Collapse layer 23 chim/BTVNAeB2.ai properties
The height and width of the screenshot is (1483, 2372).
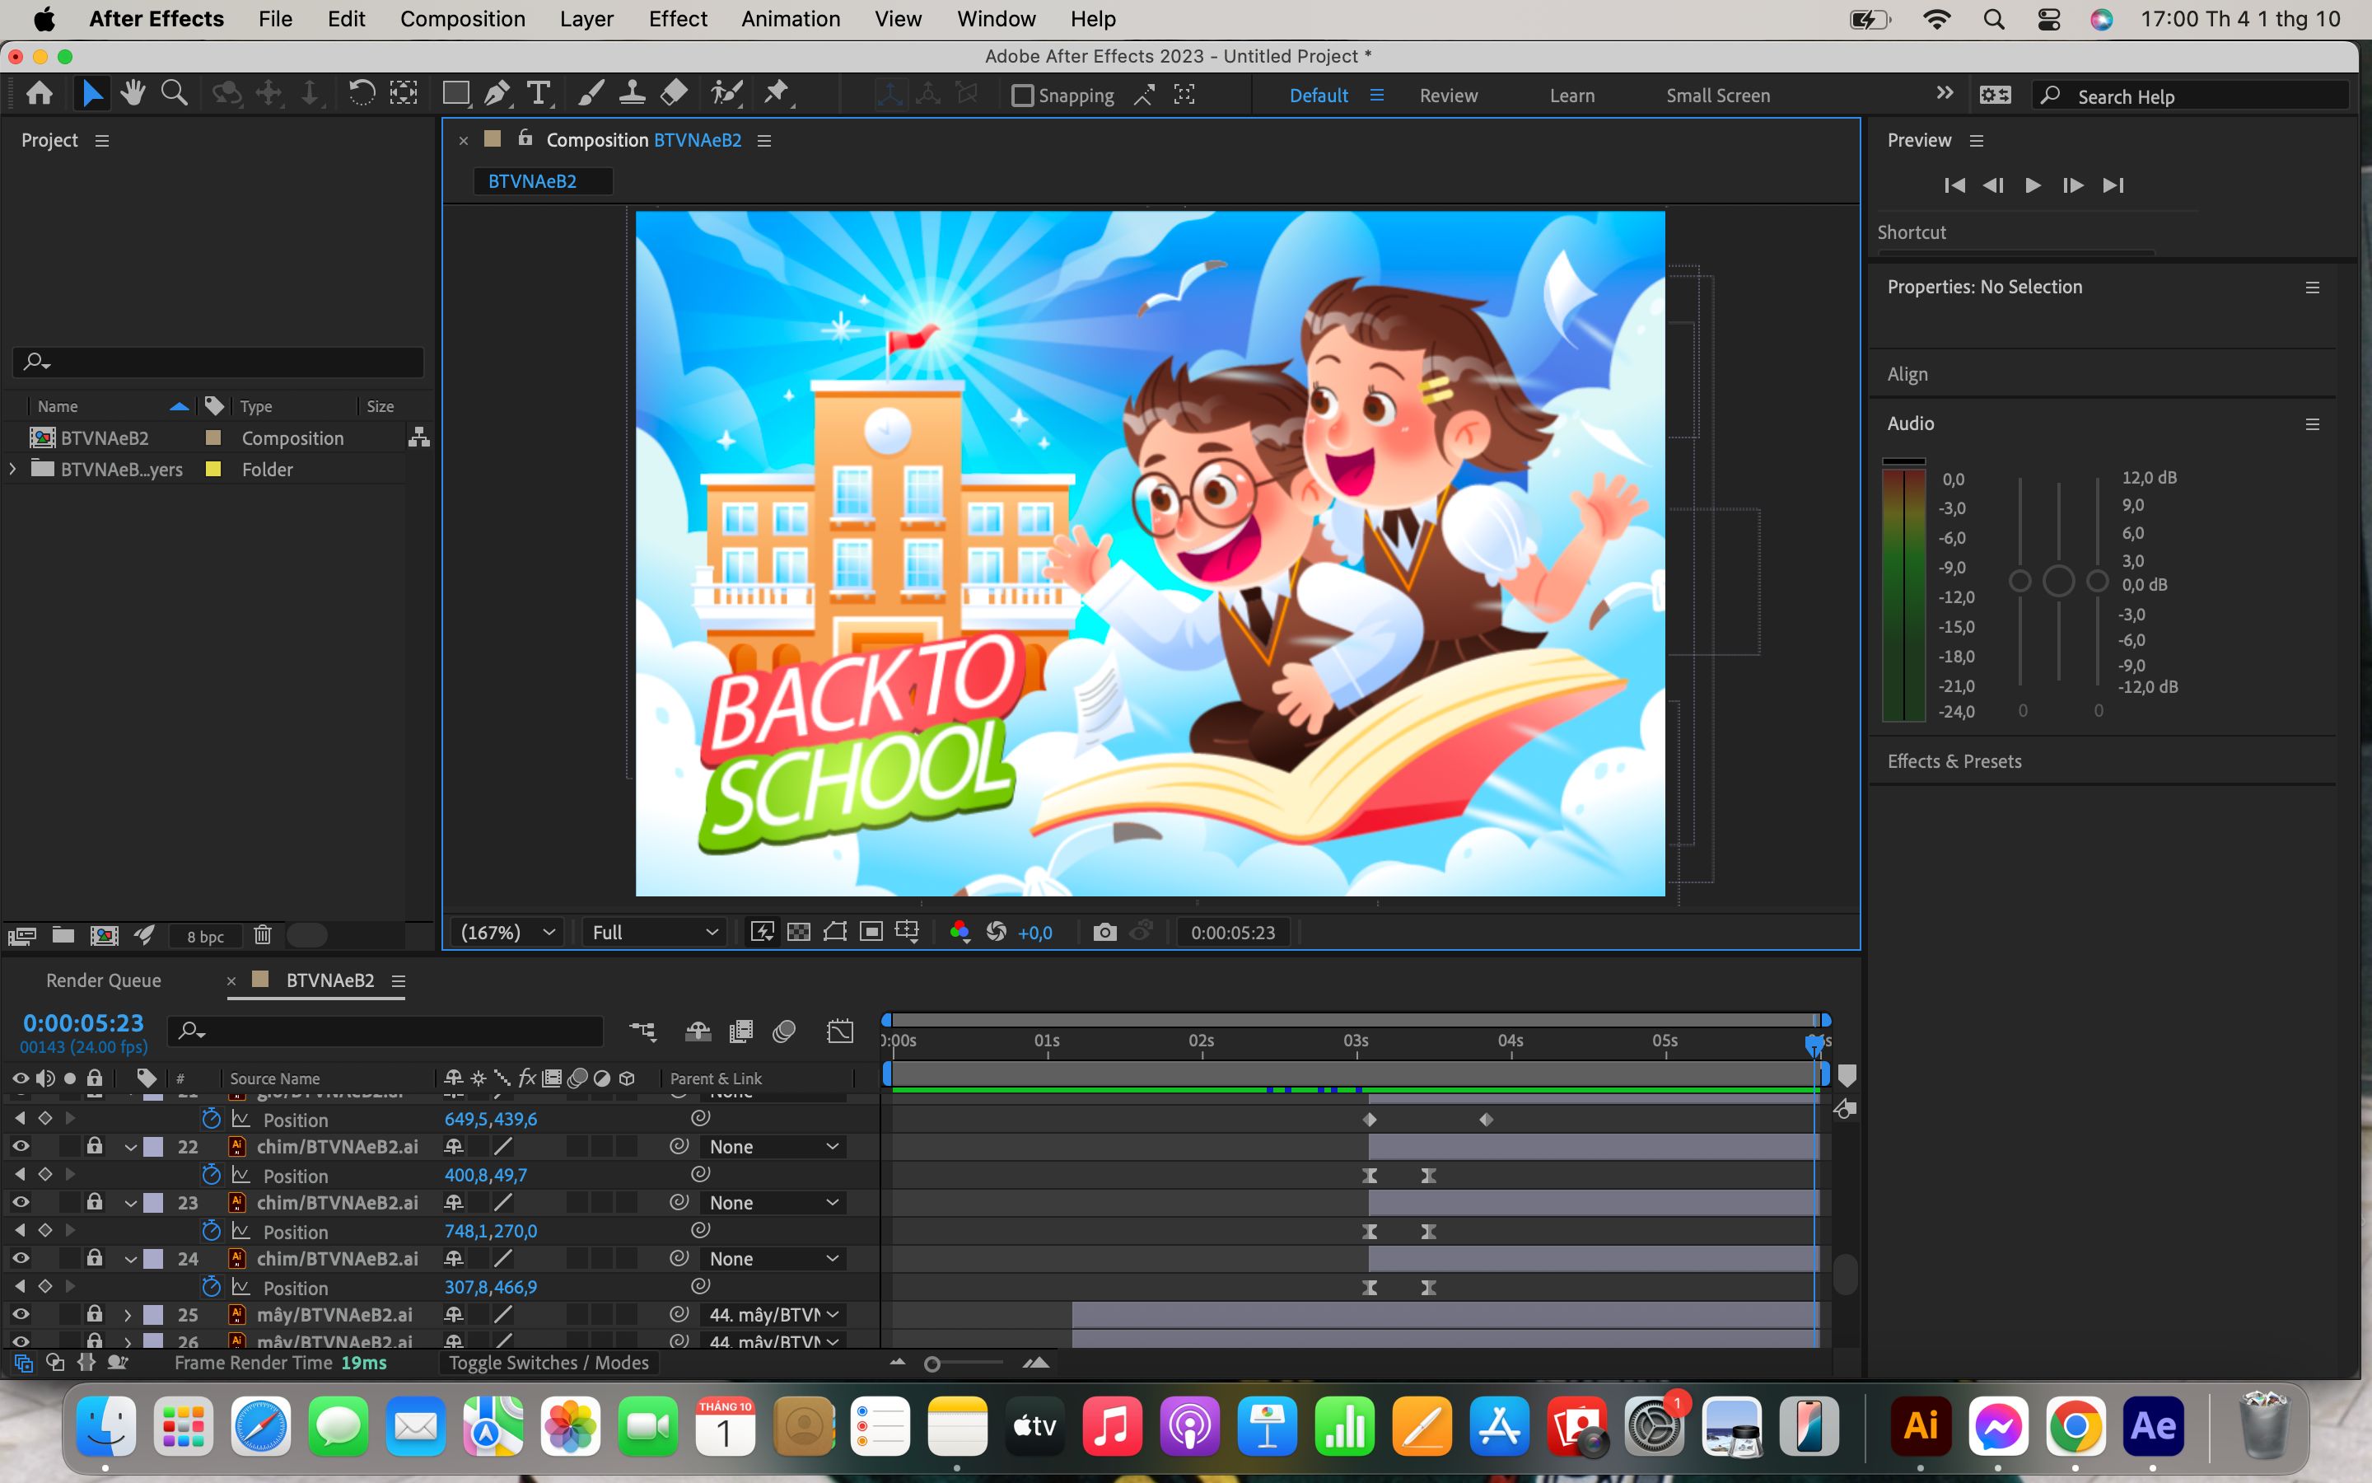pos(130,1203)
